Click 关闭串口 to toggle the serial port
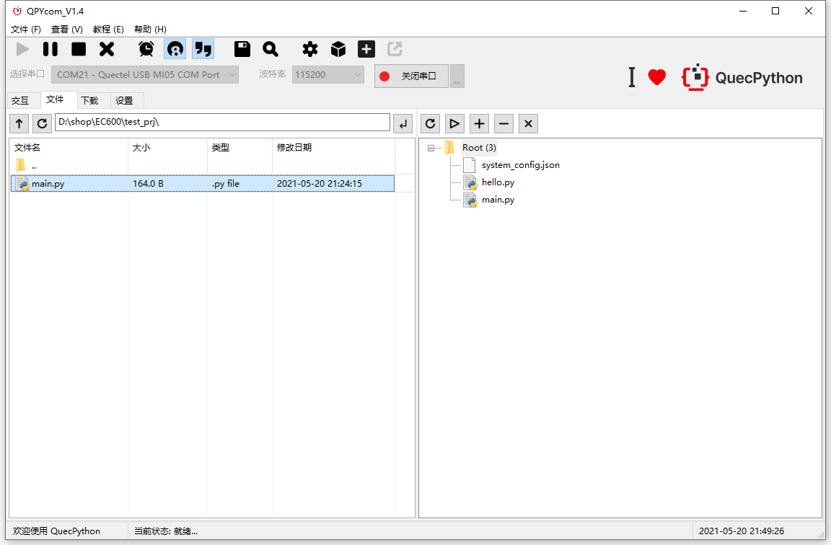This screenshot has height=545, width=831. (x=411, y=76)
